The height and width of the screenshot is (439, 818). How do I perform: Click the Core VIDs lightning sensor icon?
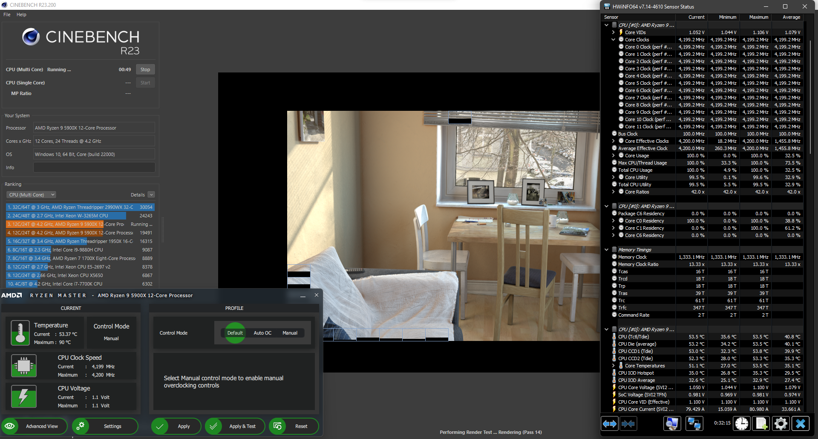[621, 32]
